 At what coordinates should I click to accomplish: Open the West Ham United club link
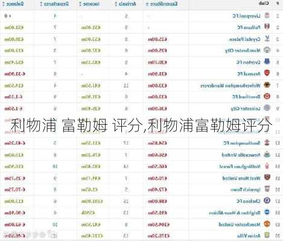(241, 178)
